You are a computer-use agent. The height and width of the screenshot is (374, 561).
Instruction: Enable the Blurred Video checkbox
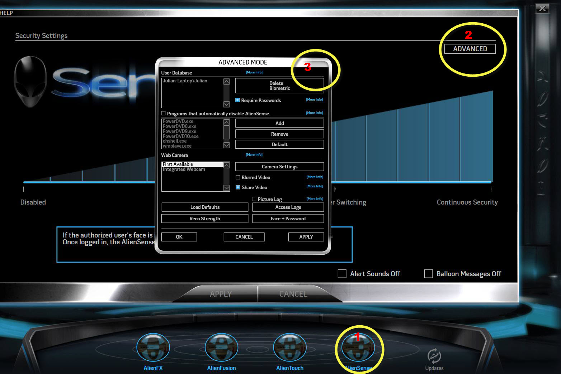click(x=238, y=177)
